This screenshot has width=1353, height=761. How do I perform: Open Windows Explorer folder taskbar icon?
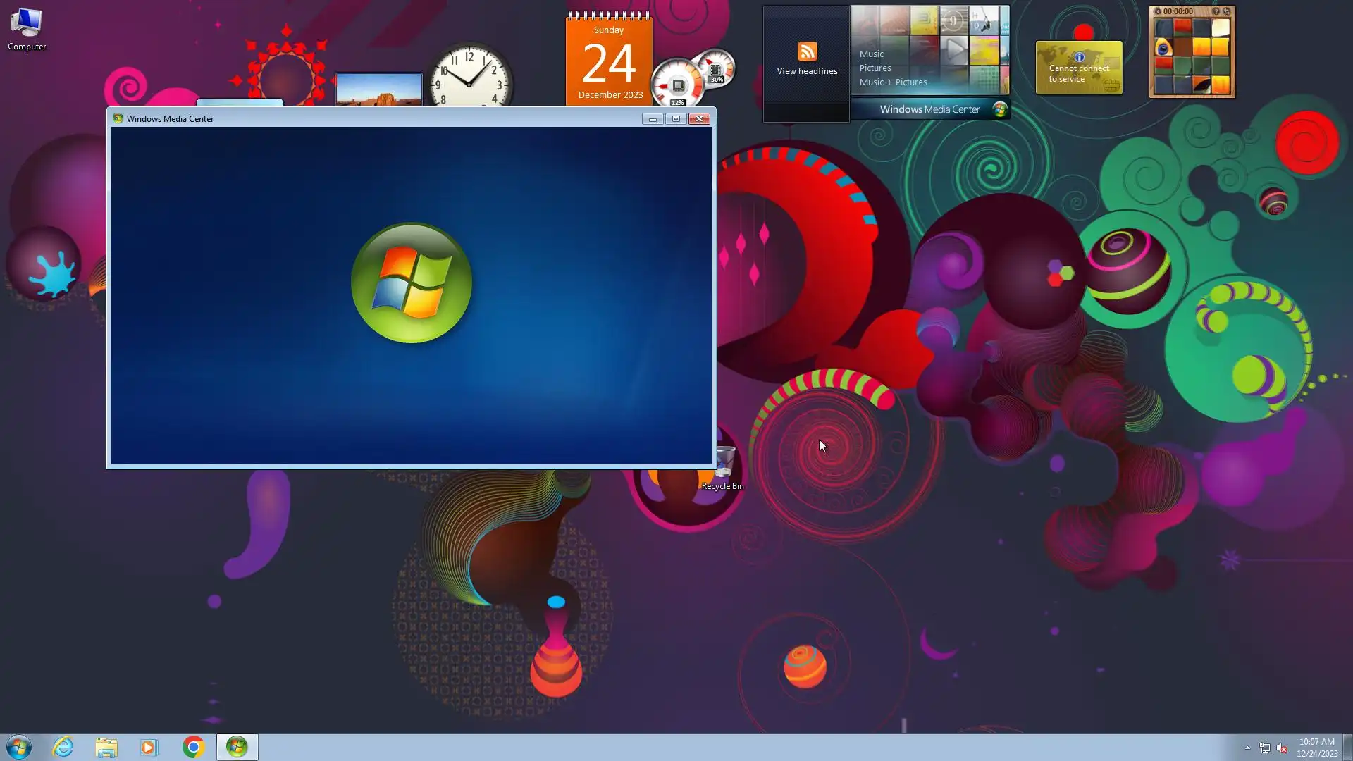tap(106, 747)
